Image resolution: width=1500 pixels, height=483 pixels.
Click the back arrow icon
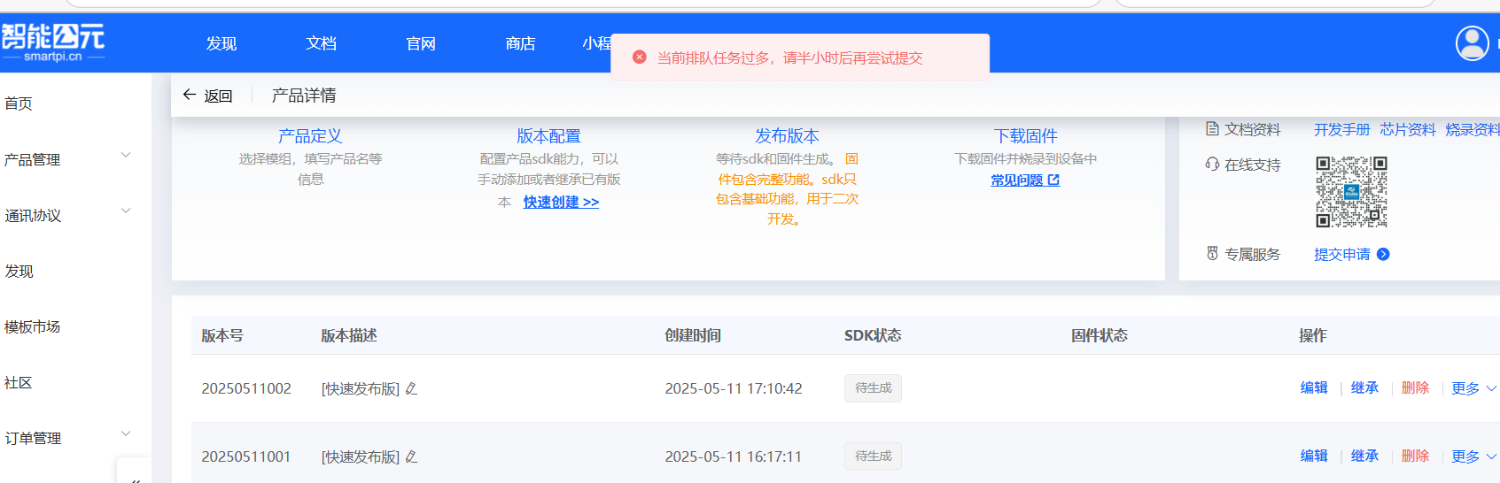pos(189,95)
